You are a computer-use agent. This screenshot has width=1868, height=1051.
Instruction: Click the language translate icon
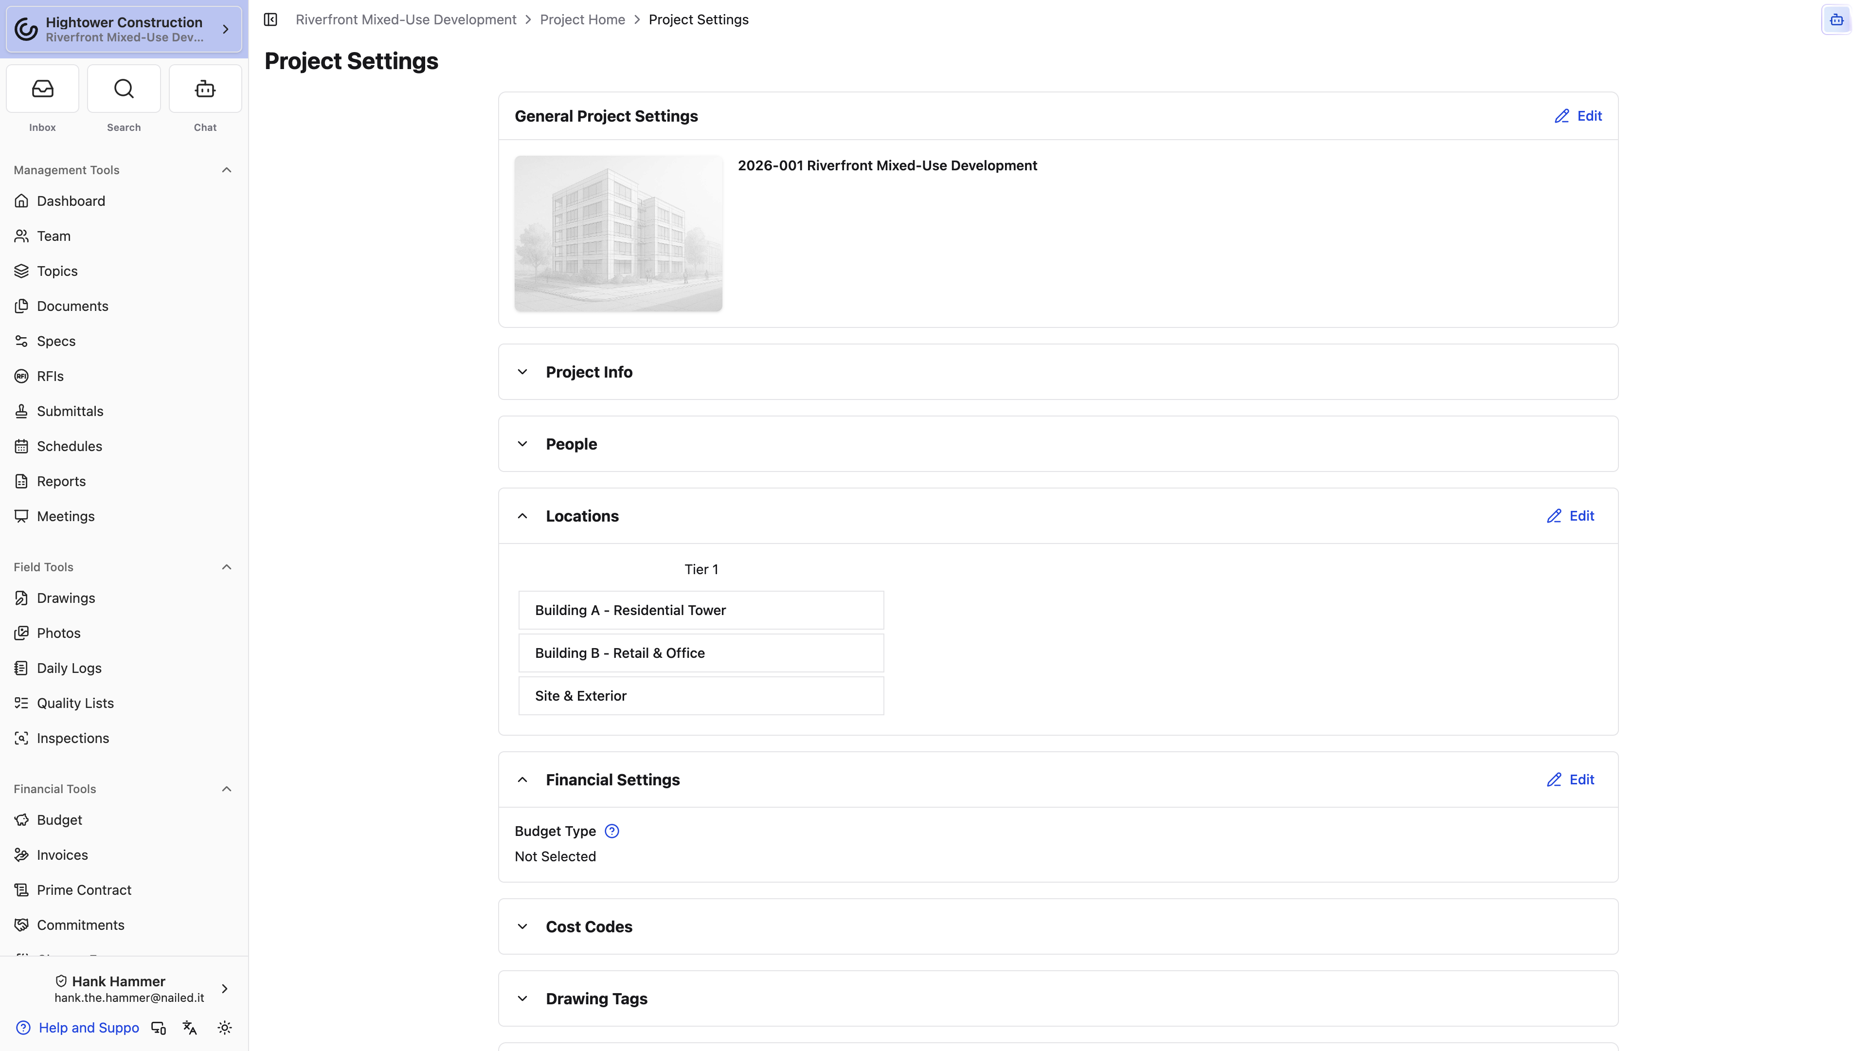[190, 1028]
